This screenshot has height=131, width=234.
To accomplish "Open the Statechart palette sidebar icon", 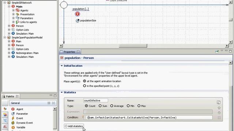I will click(x=5, y=120).
